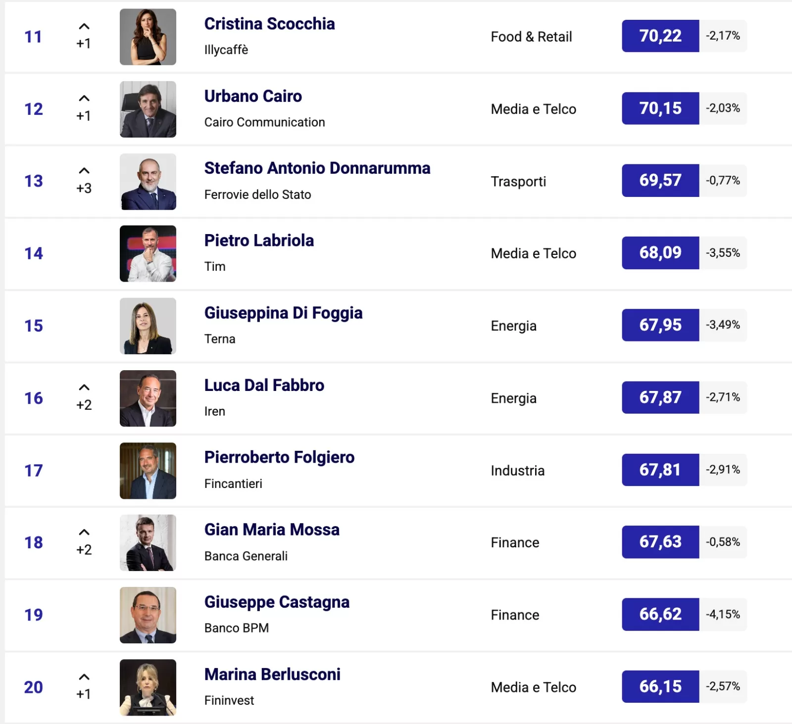The height and width of the screenshot is (724, 792).
Task: Click the 67,81 score badge
Action: pos(660,470)
